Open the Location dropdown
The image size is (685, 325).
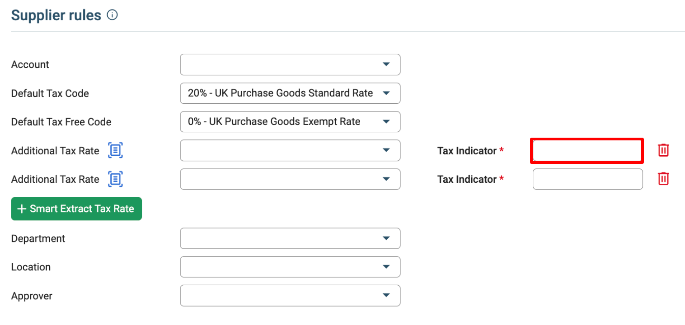coord(290,267)
